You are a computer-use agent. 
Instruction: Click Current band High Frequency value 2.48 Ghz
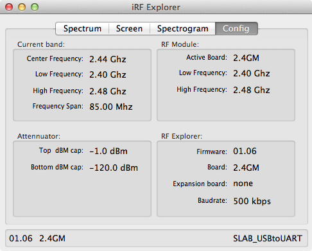click(108, 91)
